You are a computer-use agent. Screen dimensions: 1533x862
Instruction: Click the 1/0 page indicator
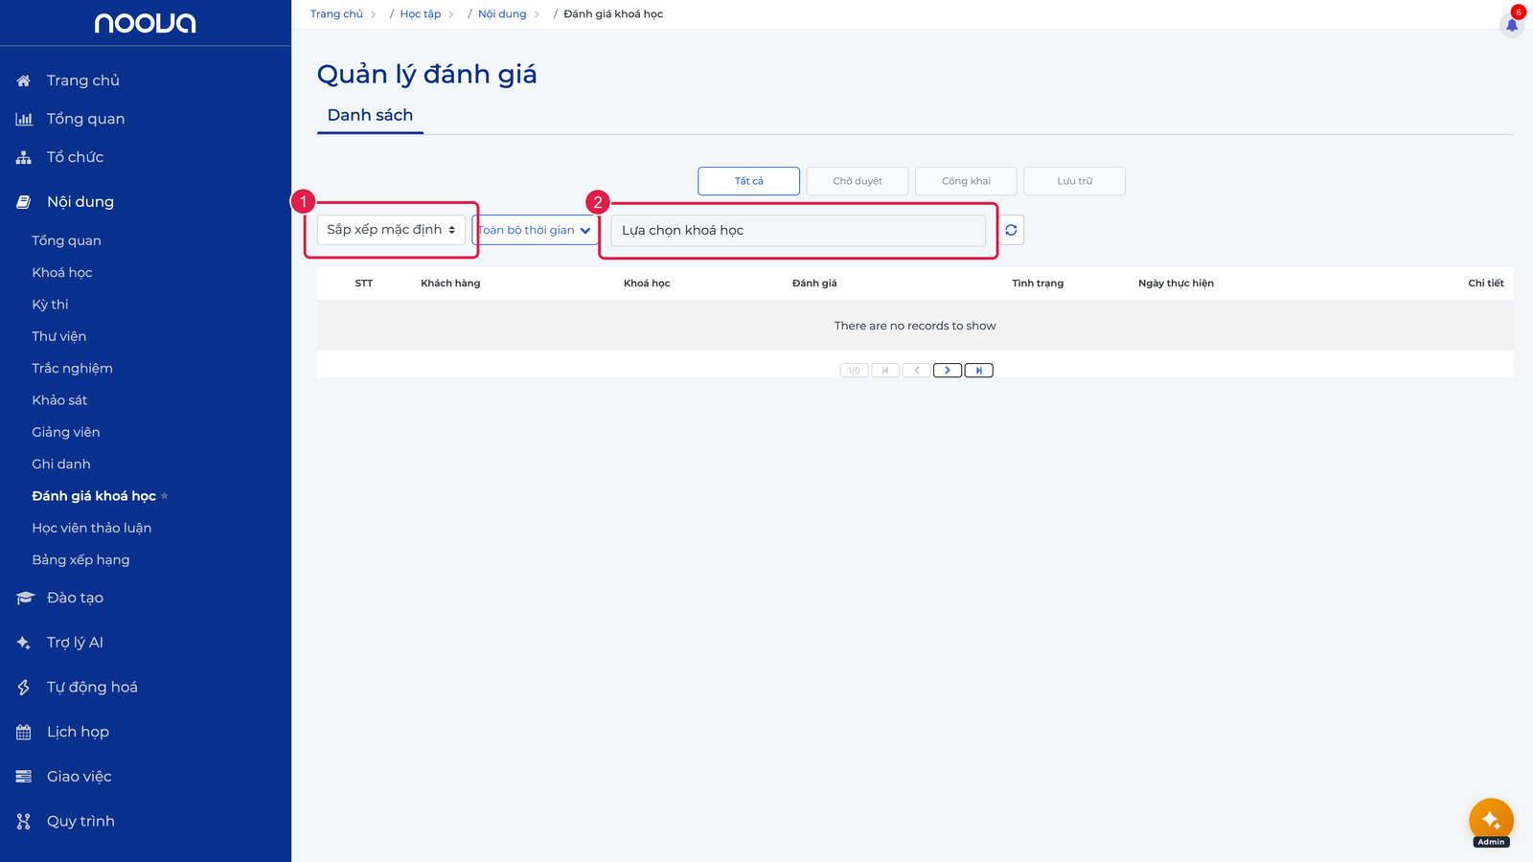point(854,371)
